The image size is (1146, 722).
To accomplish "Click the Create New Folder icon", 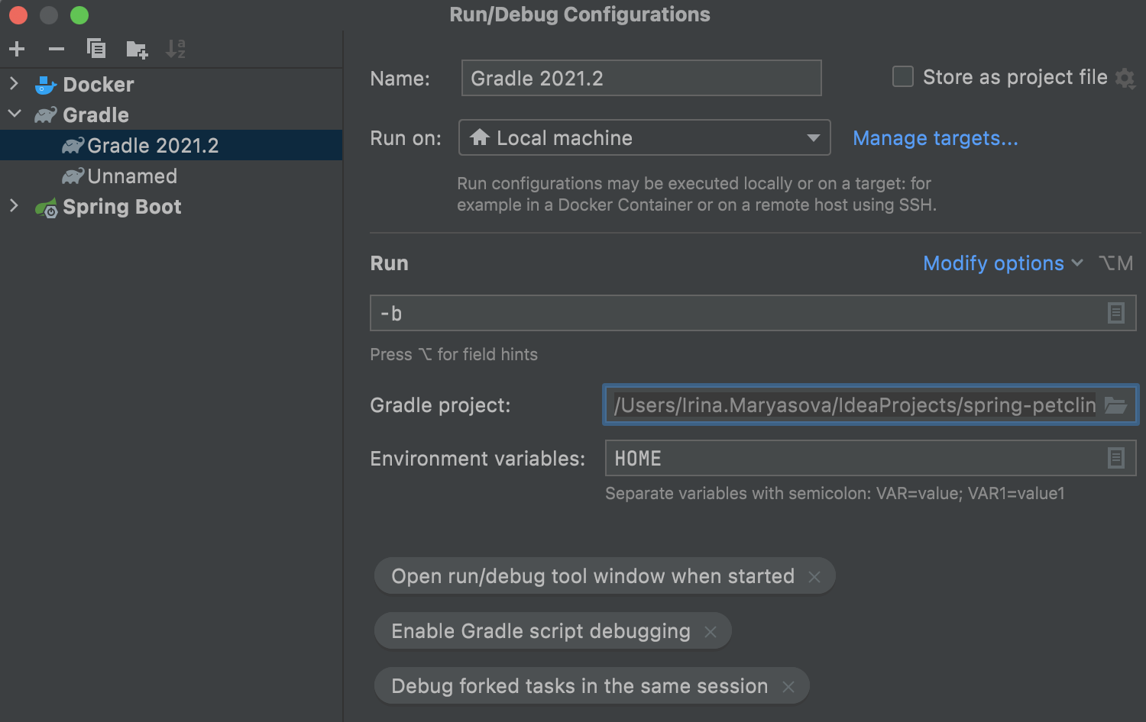I will click(x=137, y=50).
